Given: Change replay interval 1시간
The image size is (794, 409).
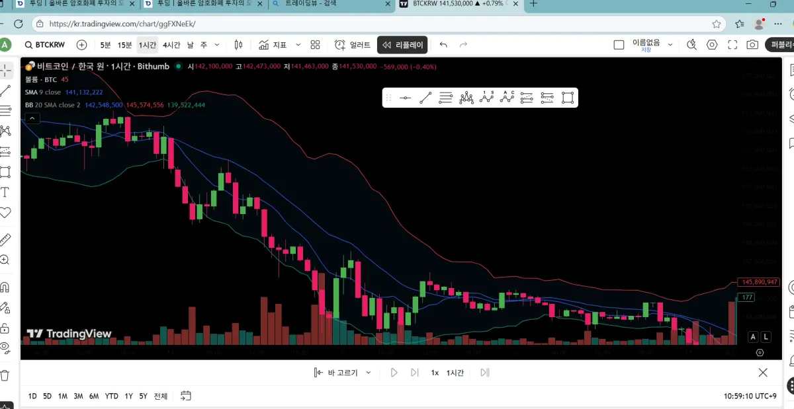Looking at the screenshot, I should 455,373.
